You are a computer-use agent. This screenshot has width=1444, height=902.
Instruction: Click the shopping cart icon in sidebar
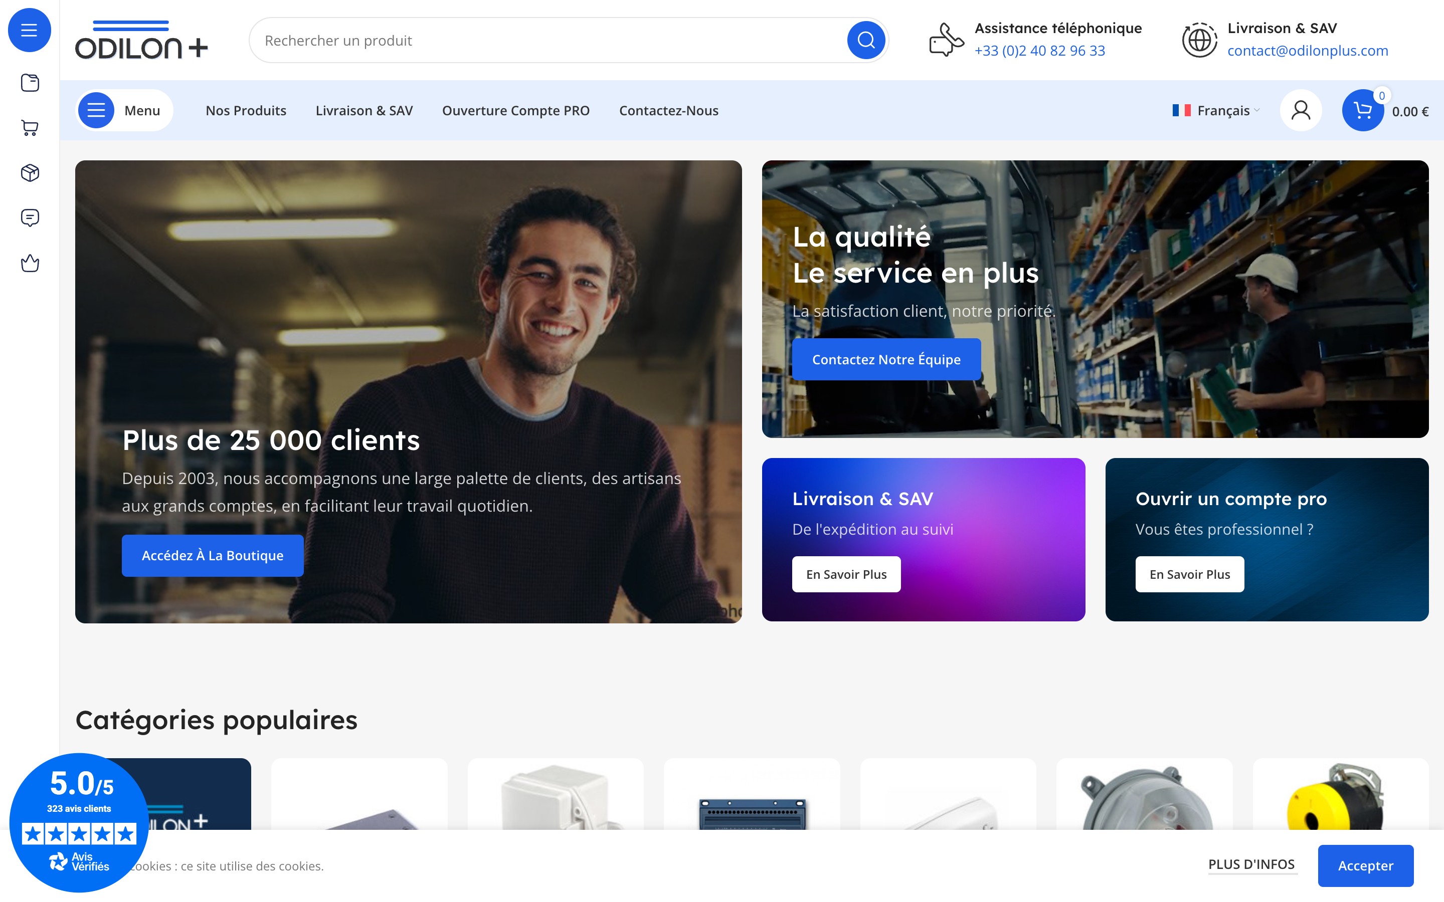[x=30, y=128]
